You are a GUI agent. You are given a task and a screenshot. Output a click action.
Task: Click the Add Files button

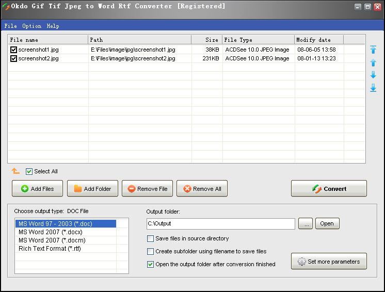tap(37, 188)
